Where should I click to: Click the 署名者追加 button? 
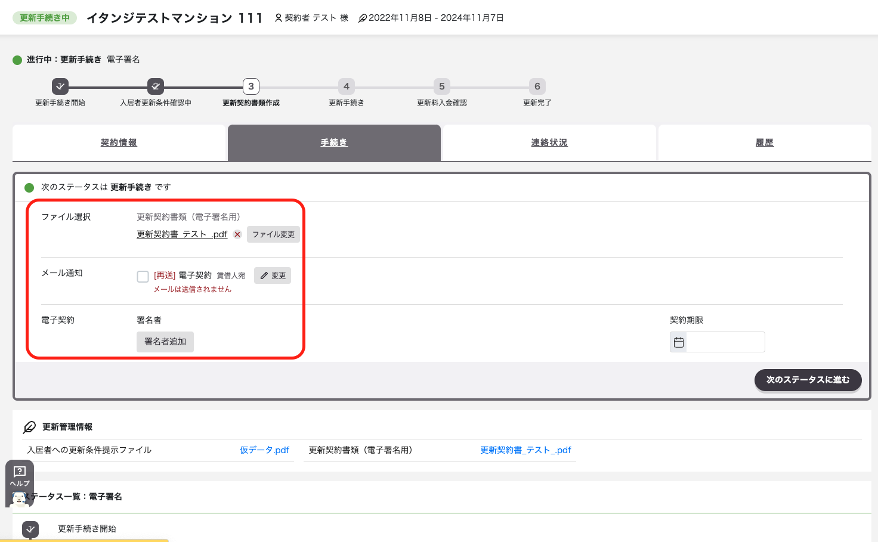click(165, 342)
